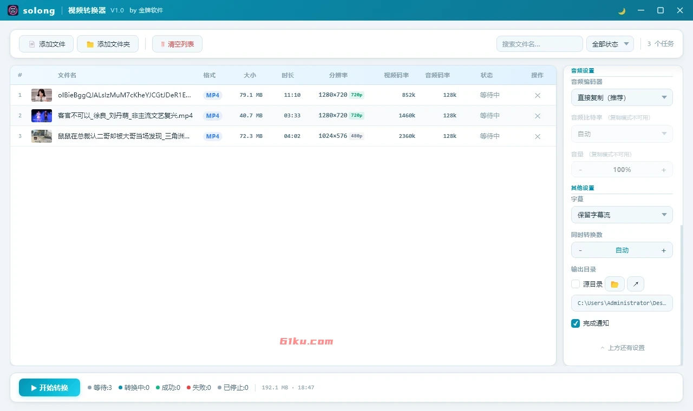This screenshot has width=693, height=411.
Task: Click the 等待:3 status counter
Action: point(100,388)
